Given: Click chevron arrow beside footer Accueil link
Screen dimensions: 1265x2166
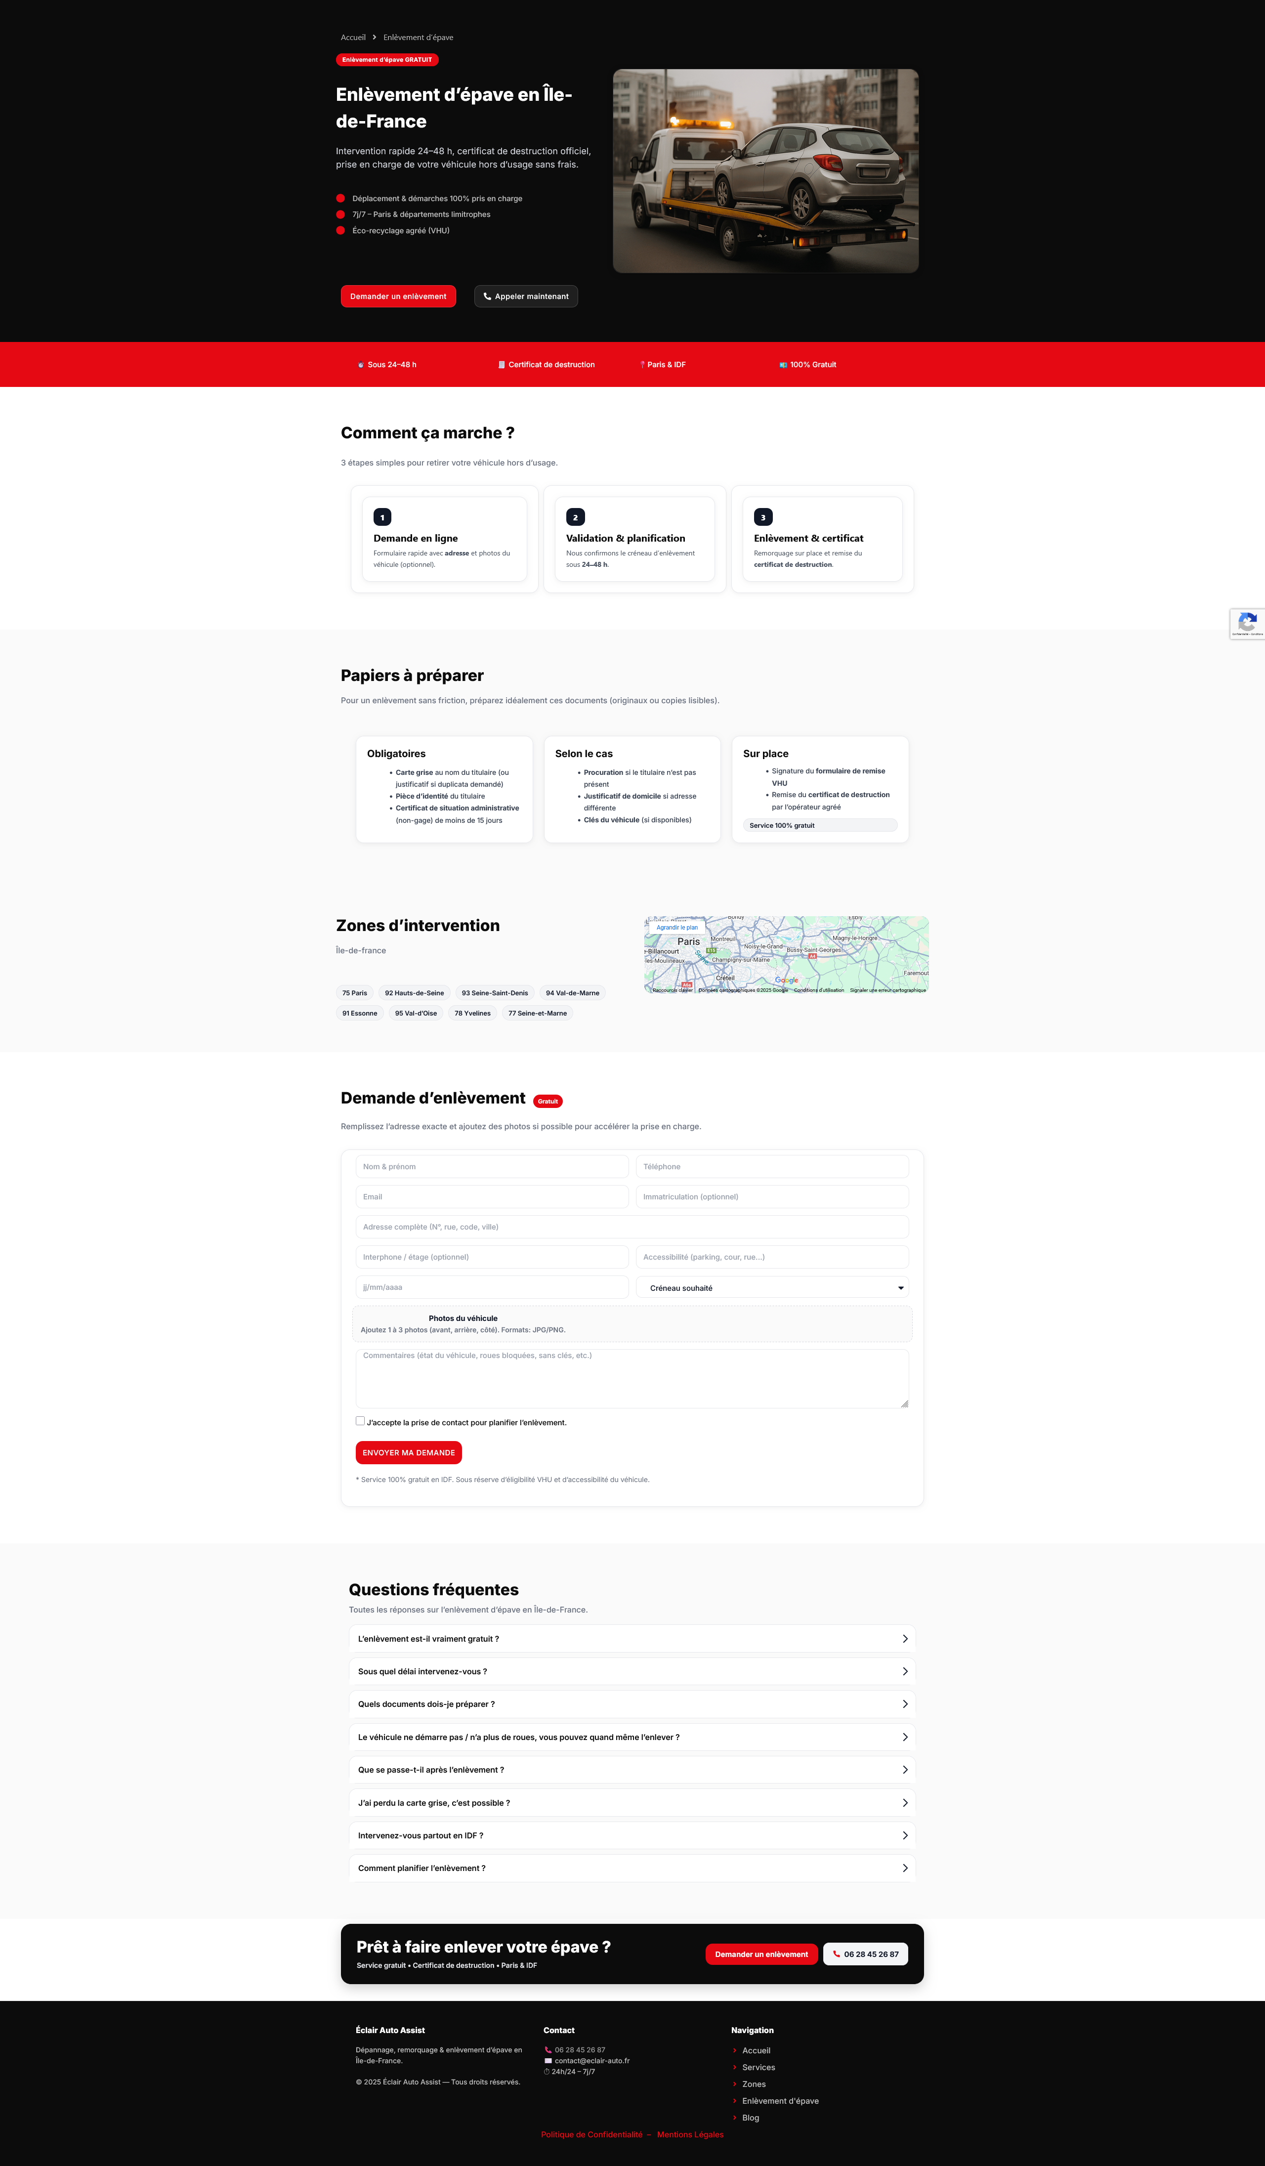Looking at the screenshot, I should (x=735, y=2051).
